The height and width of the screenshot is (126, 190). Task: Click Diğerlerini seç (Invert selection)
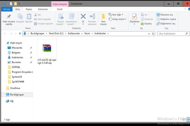166,24
